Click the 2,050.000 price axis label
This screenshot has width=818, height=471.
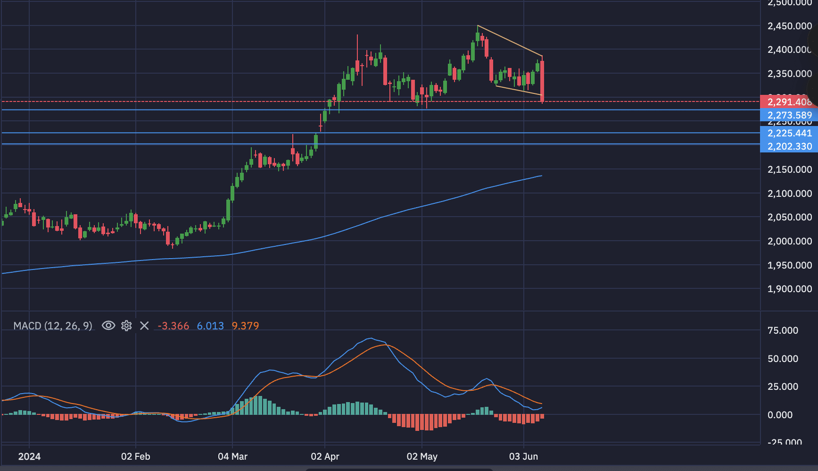(x=790, y=217)
